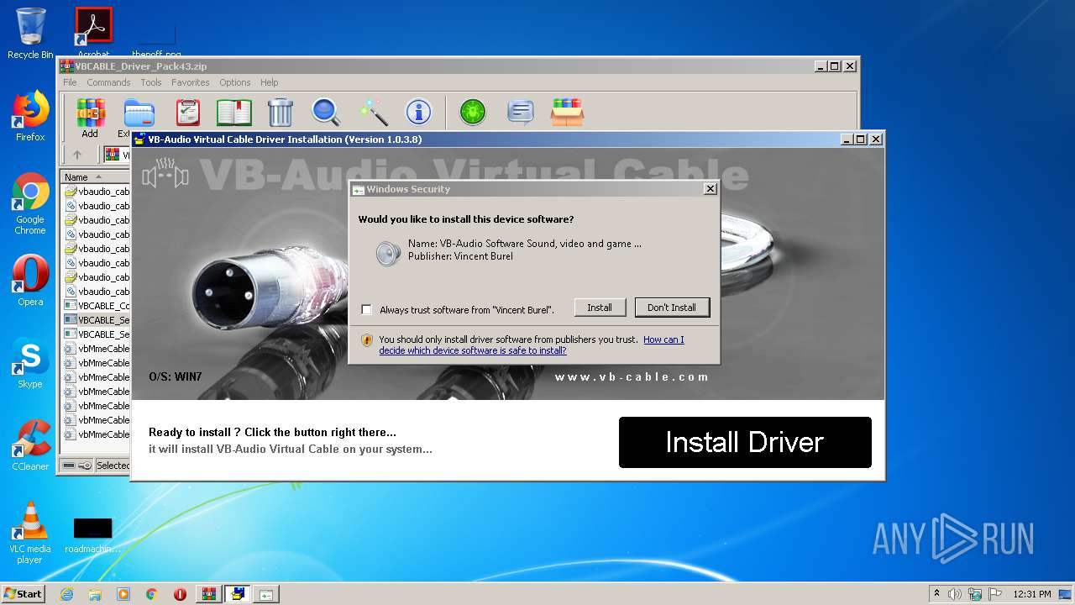Click volume speaker tray icon
The image size is (1075, 605).
pyautogui.click(x=955, y=594)
